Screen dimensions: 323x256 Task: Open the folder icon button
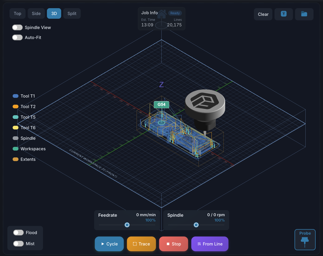pos(304,14)
